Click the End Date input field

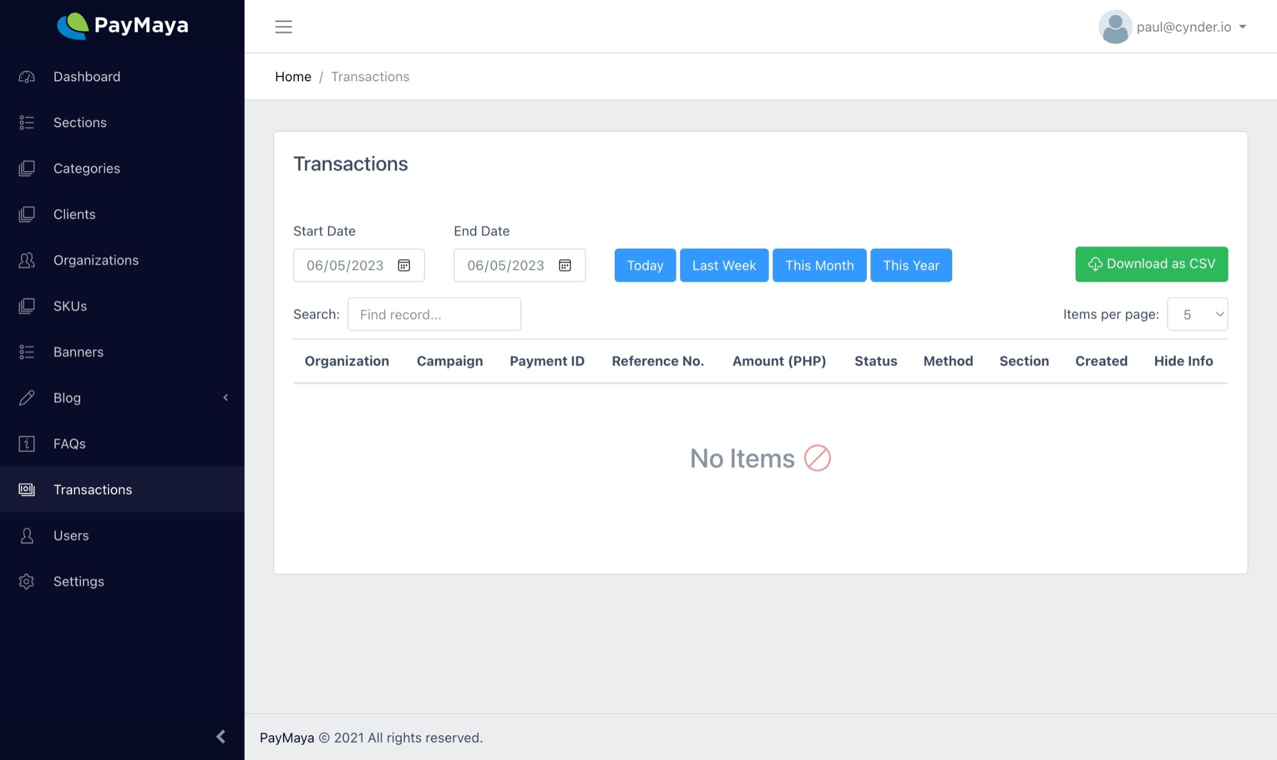519,265
